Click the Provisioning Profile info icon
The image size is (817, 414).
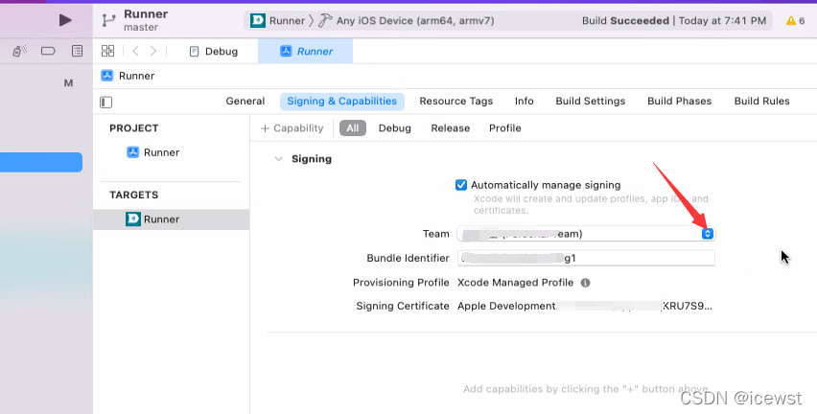(585, 283)
